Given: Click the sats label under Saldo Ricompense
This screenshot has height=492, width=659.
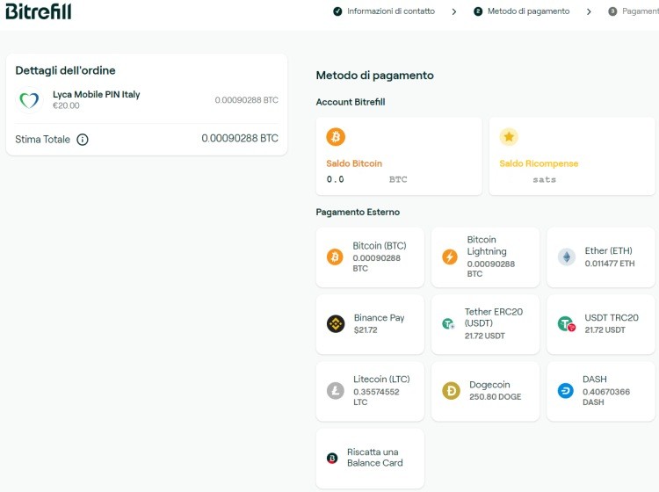Looking at the screenshot, I should point(544,180).
